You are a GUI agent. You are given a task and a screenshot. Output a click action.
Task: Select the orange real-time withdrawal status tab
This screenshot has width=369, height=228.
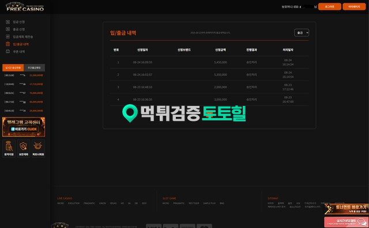tap(13, 68)
